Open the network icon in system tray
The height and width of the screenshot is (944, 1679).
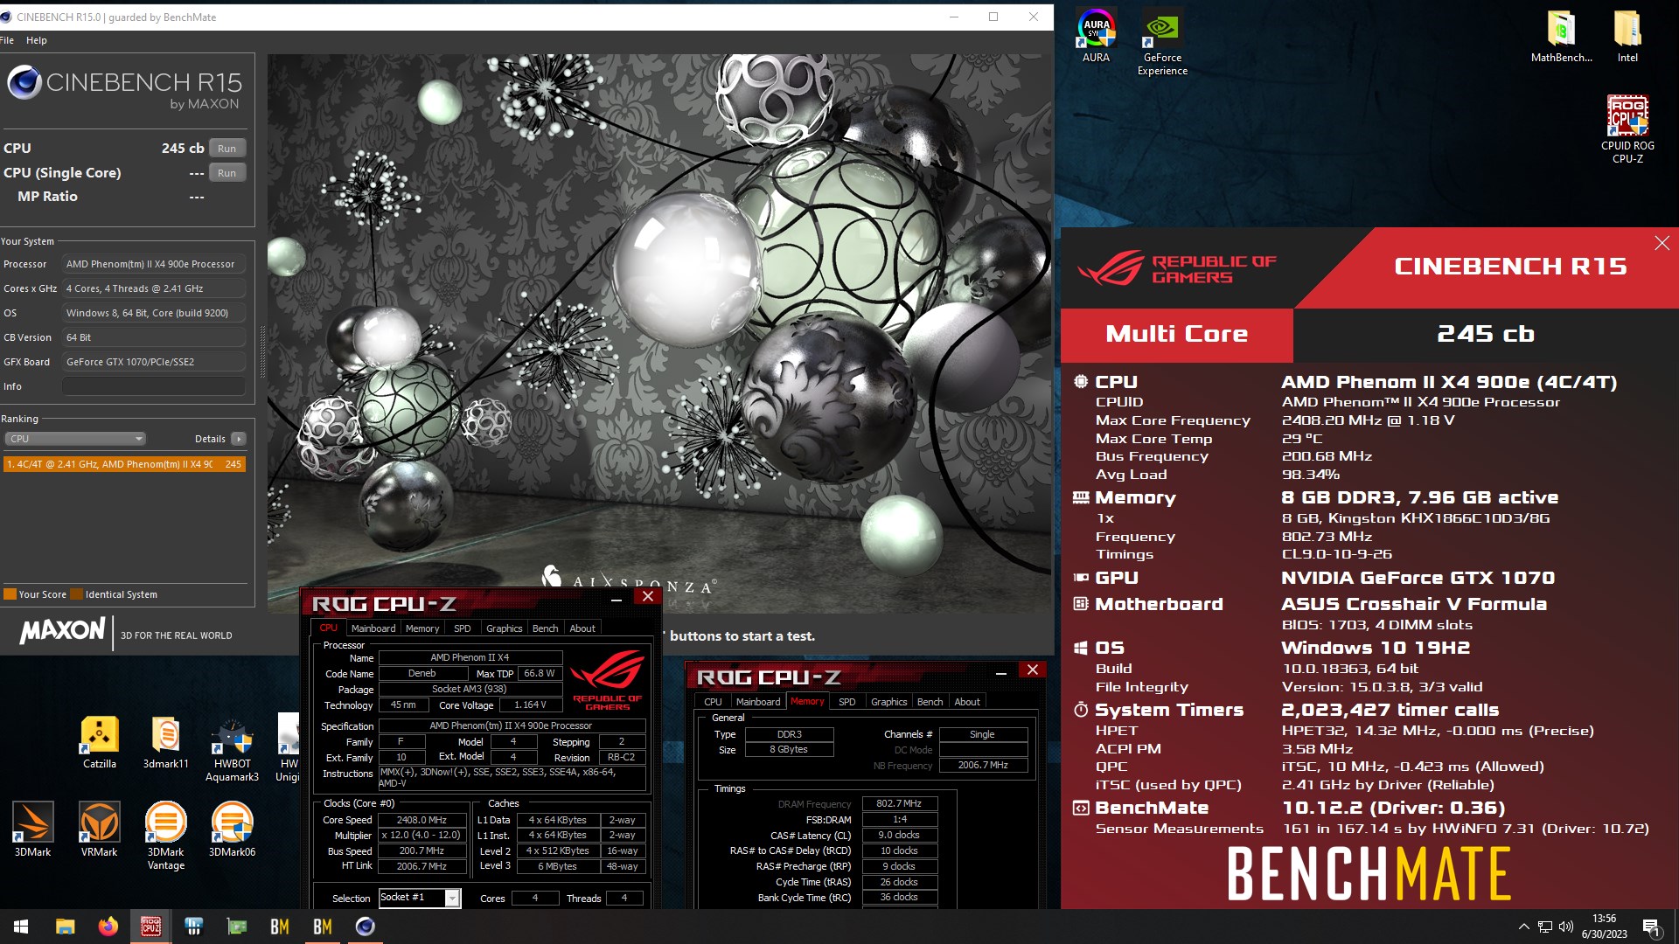(1545, 927)
